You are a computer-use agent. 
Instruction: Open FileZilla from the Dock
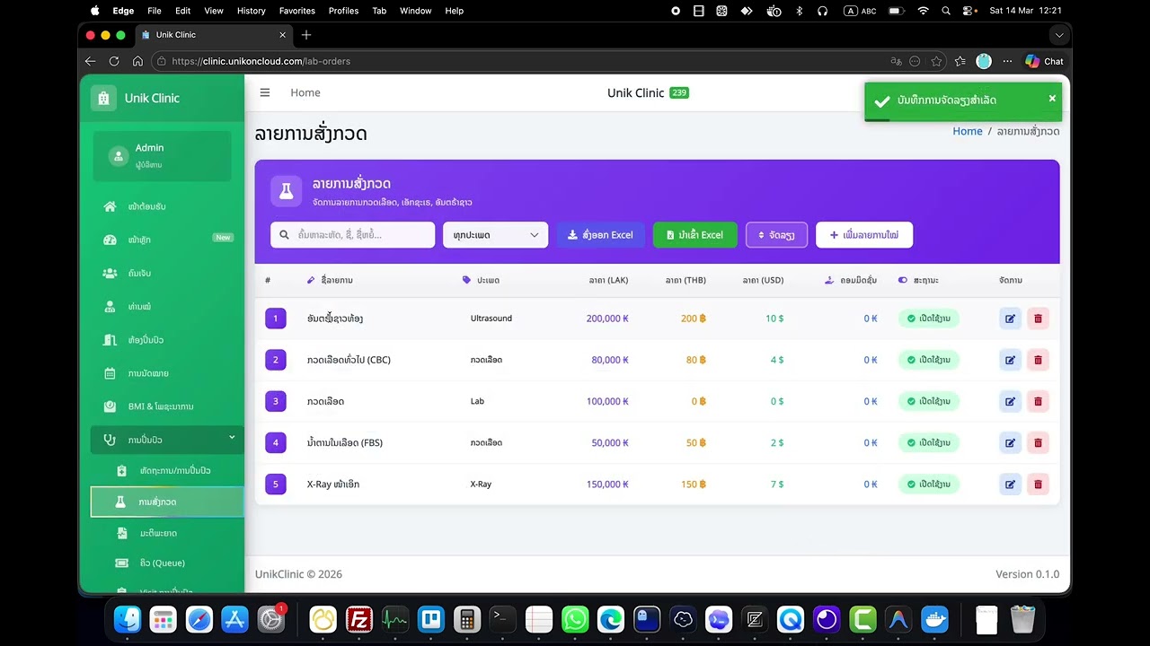(x=359, y=619)
